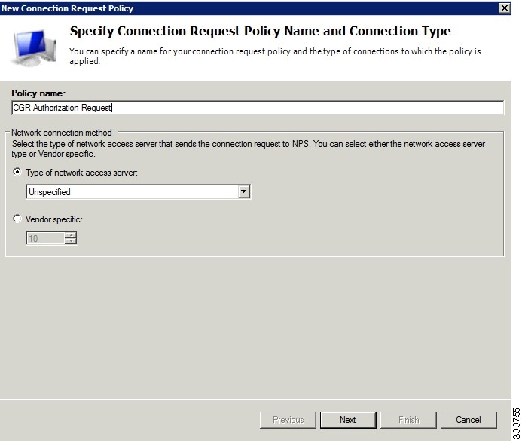
Task: Click Next to continue the wizard
Action: (348, 420)
